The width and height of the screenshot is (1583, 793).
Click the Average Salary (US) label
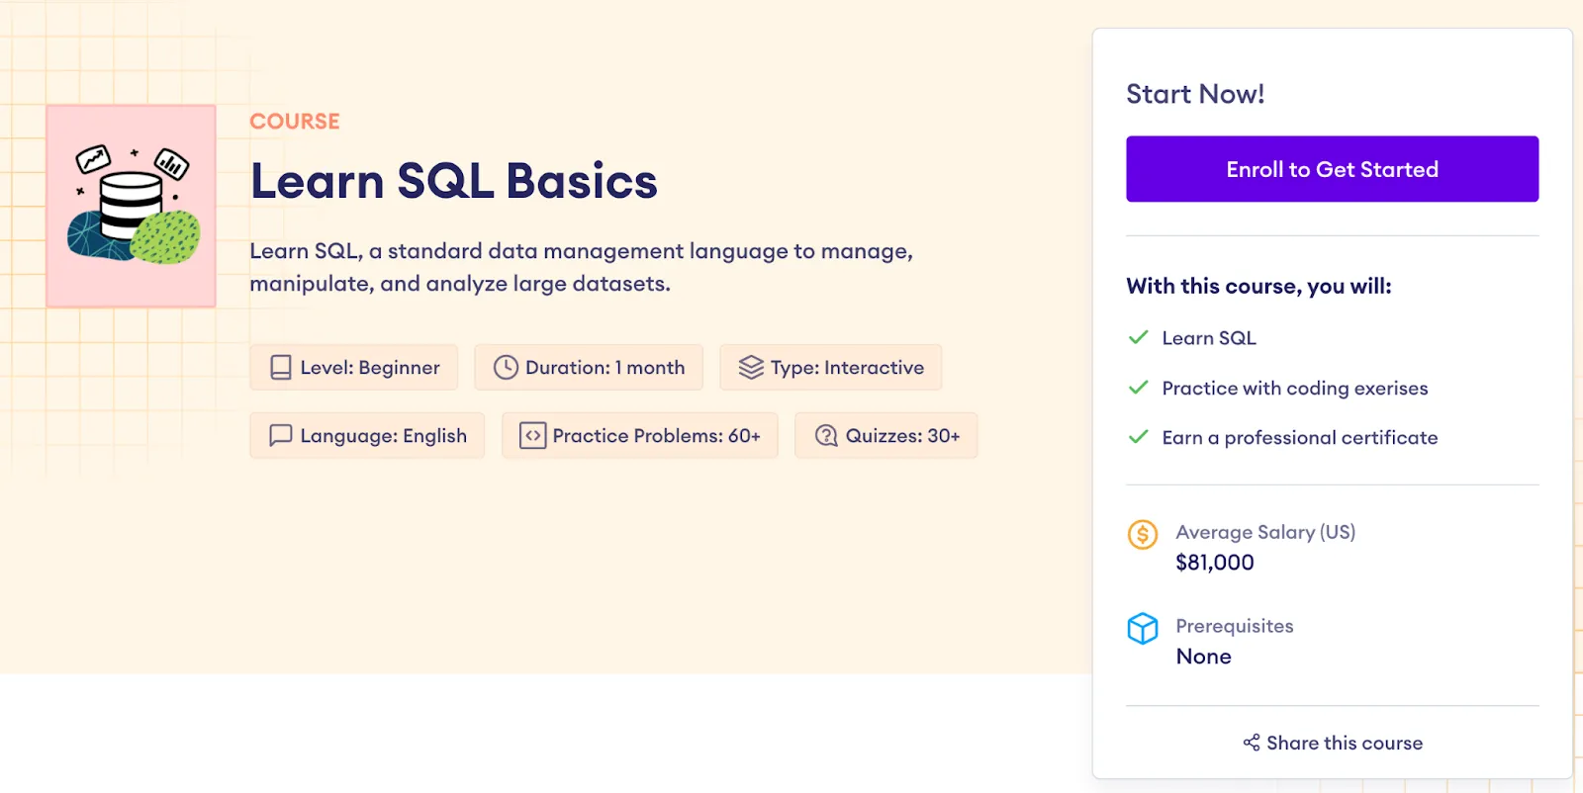point(1265,532)
